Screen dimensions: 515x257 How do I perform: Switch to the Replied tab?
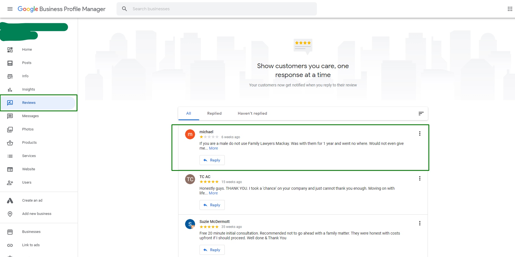[214, 113]
